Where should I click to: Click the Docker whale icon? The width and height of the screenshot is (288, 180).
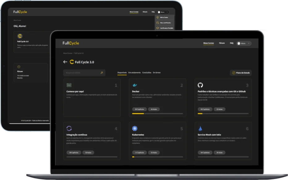135,85
